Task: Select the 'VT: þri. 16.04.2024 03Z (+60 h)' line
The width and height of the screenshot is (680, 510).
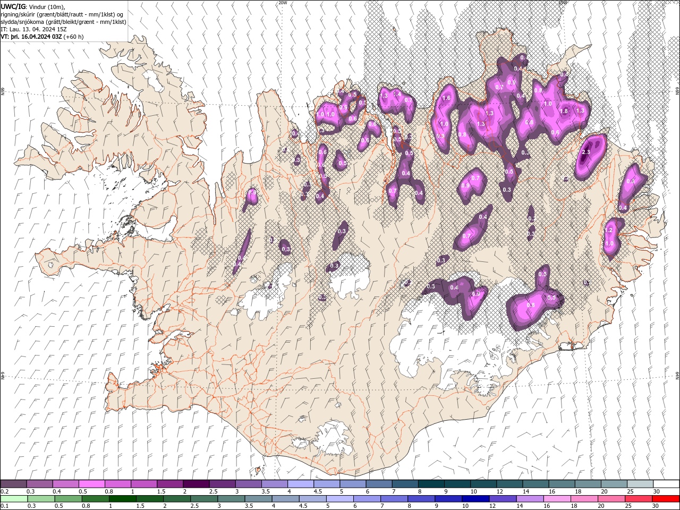Action: [42, 37]
